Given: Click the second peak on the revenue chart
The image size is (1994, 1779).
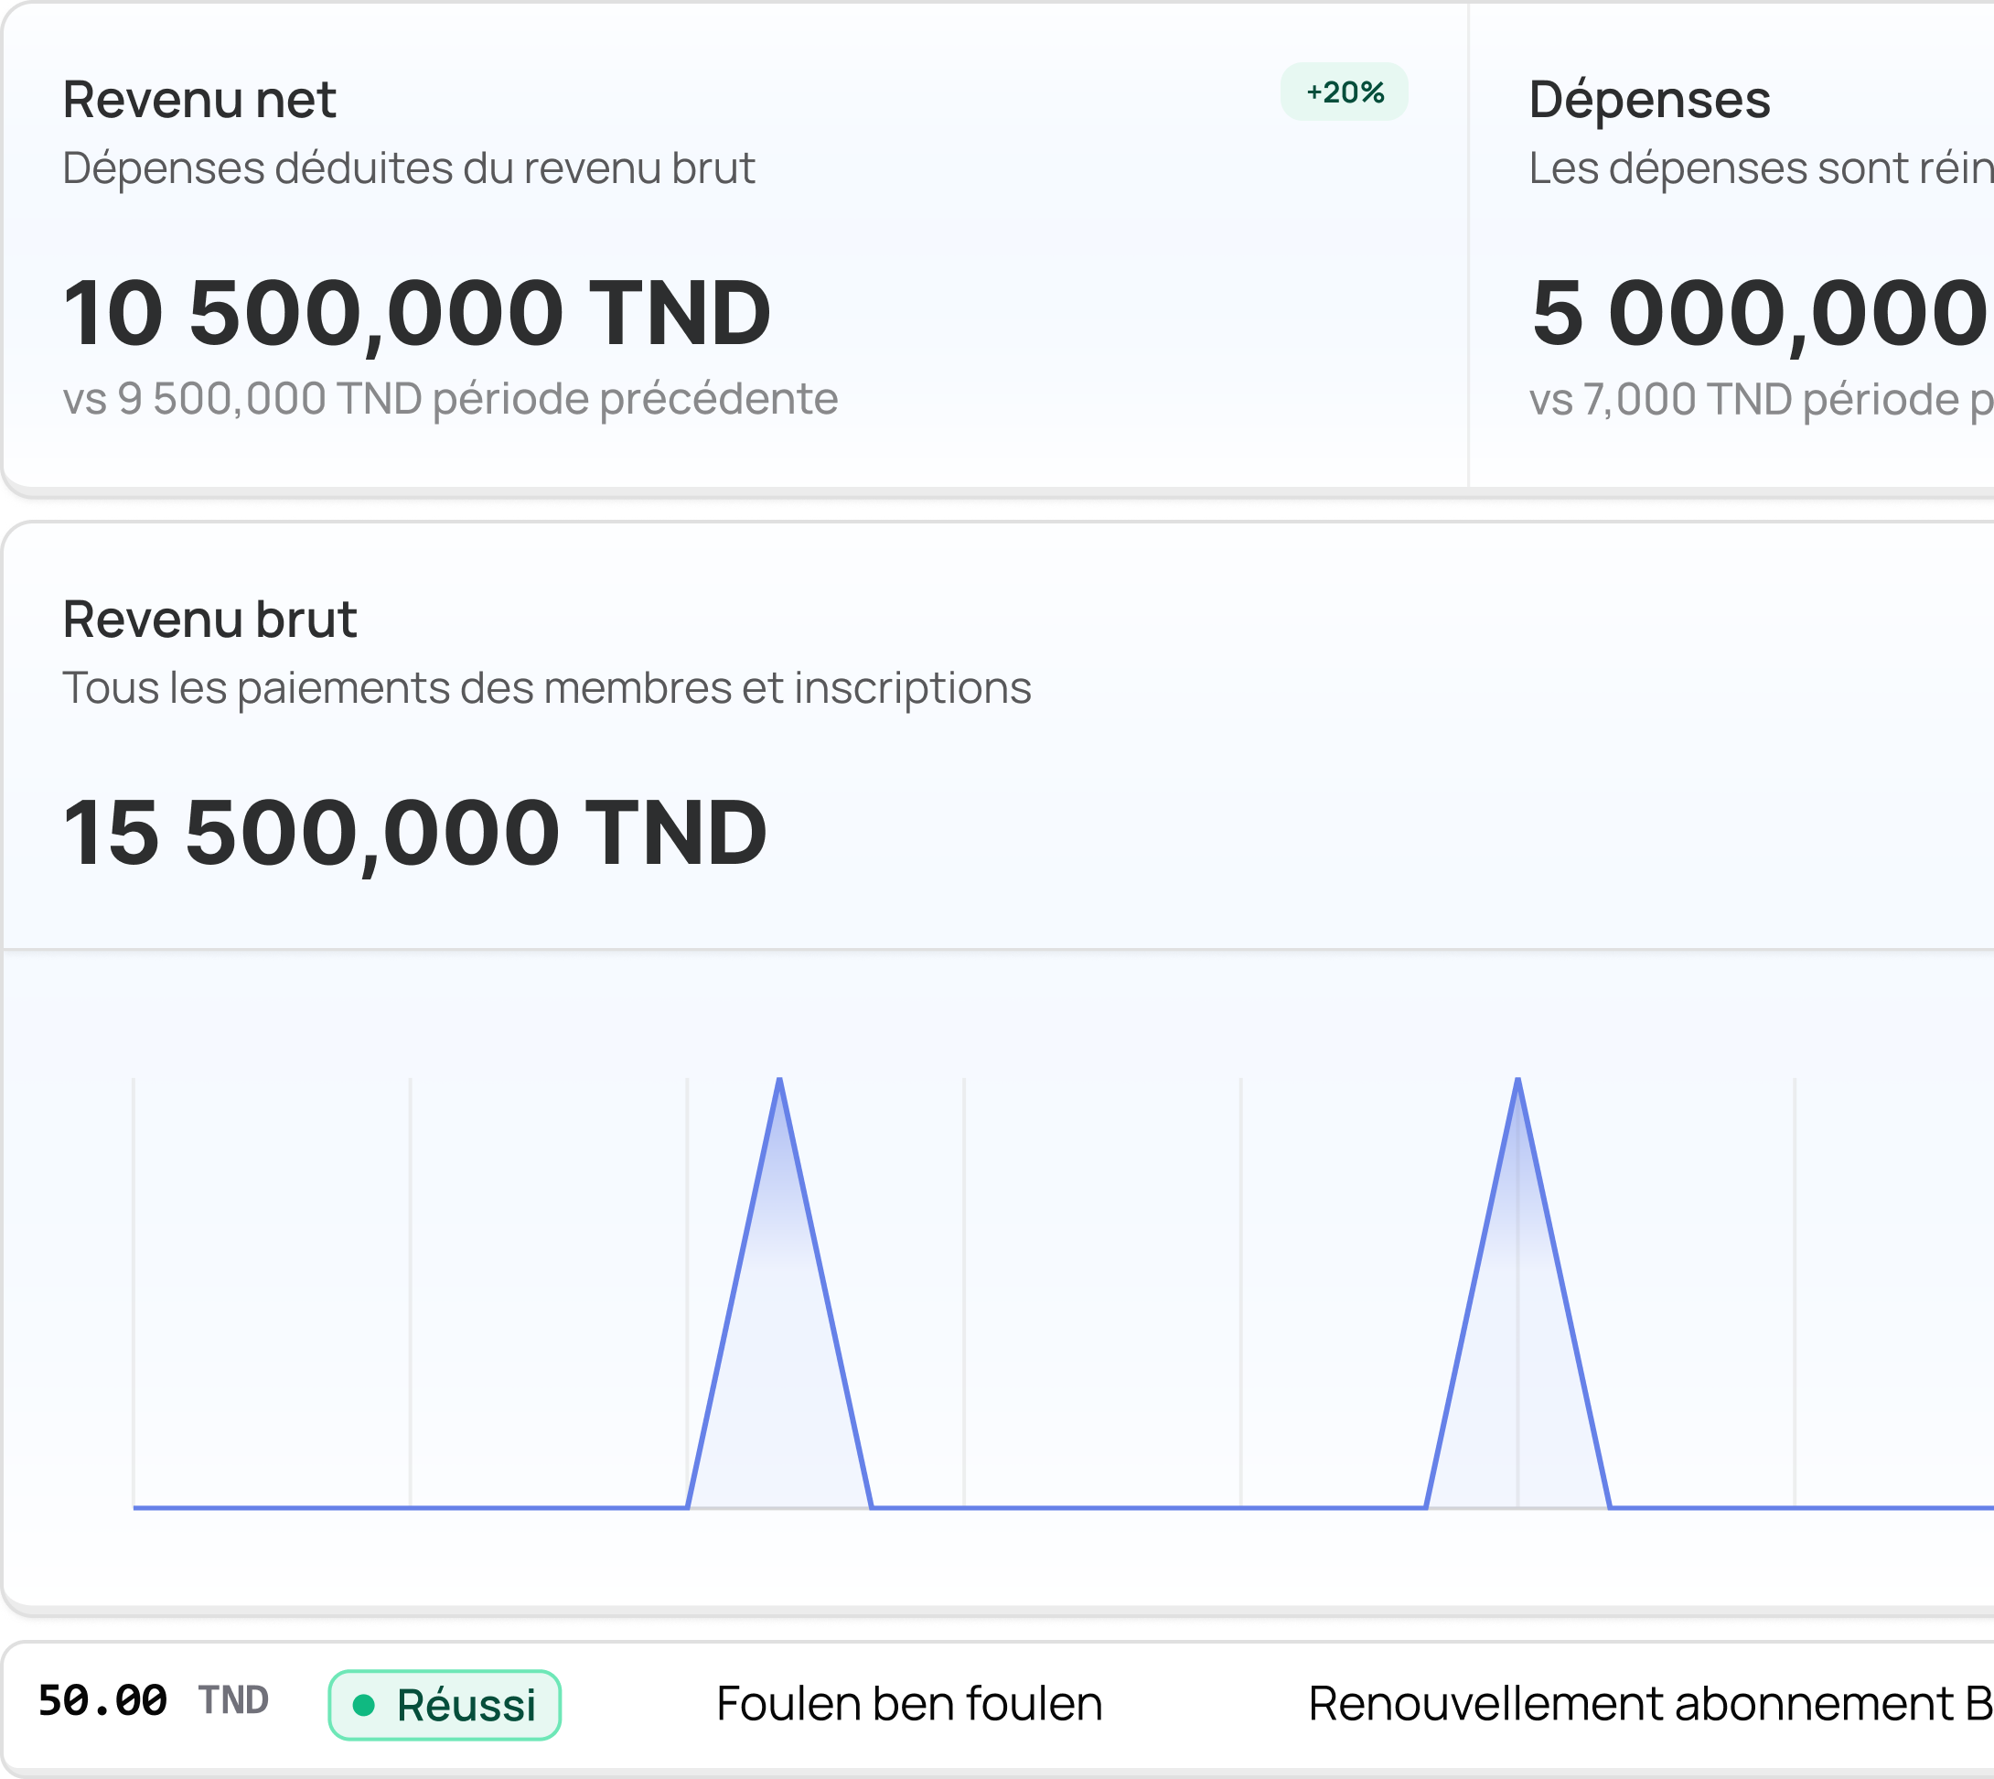Looking at the screenshot, I should (x=1517, y=1081).
